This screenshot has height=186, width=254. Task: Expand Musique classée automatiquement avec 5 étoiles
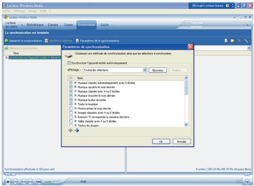(x=75, y=82)
